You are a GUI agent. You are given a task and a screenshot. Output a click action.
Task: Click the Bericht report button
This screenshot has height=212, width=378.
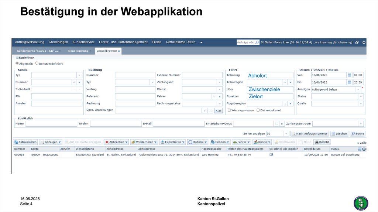322,142
